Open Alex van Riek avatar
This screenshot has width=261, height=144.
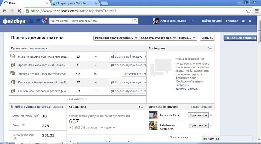tap(153, 115)
